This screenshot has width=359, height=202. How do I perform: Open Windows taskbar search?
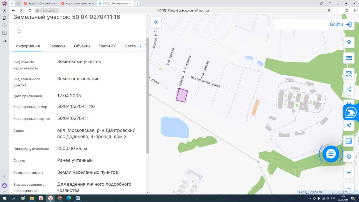pyautogui.click(x=13, y=198)
